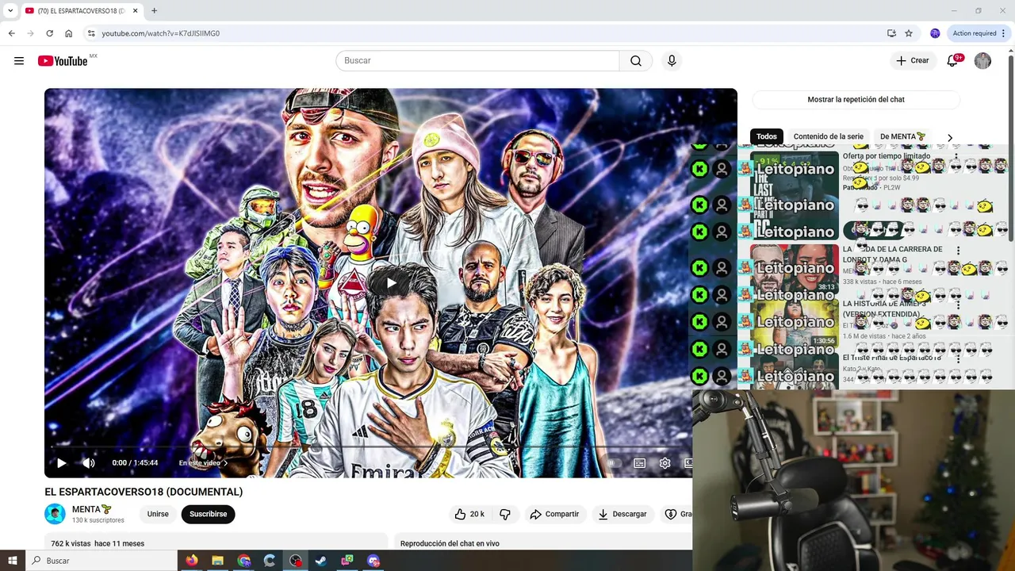Expand the 'En este video' chapters chevron
1015x571 pixels.
pos(225,463)
